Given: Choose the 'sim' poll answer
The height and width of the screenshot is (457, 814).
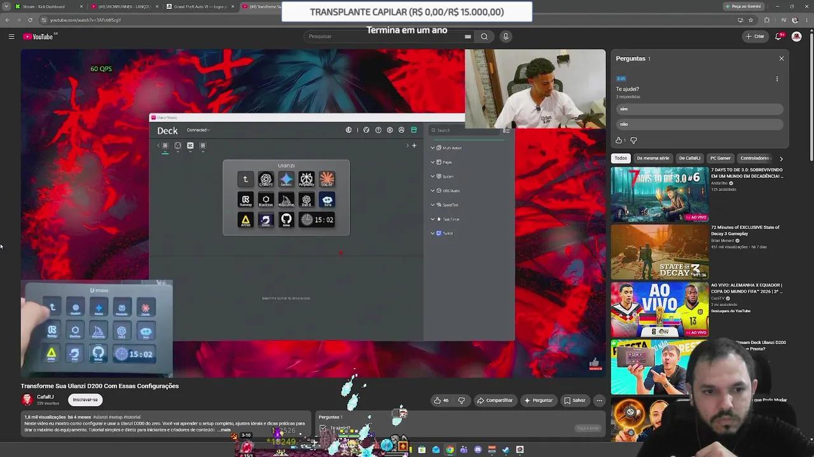Looking at the screenshot, I should point(700,109).
